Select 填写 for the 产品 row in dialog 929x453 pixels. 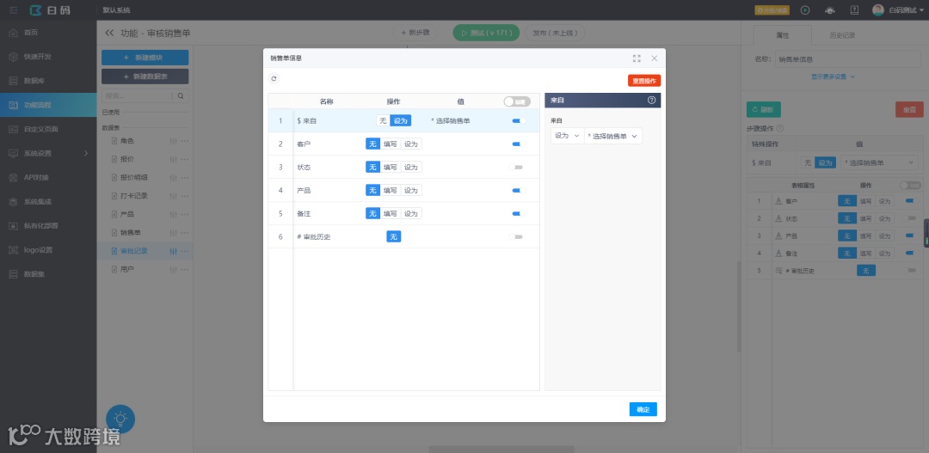[390, 190]
